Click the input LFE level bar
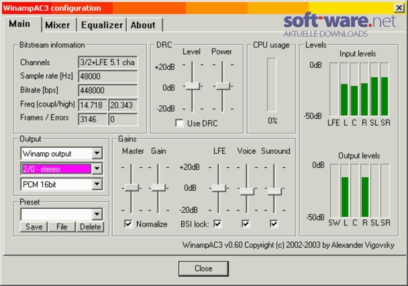408x286 pixels. coord(334,89)
